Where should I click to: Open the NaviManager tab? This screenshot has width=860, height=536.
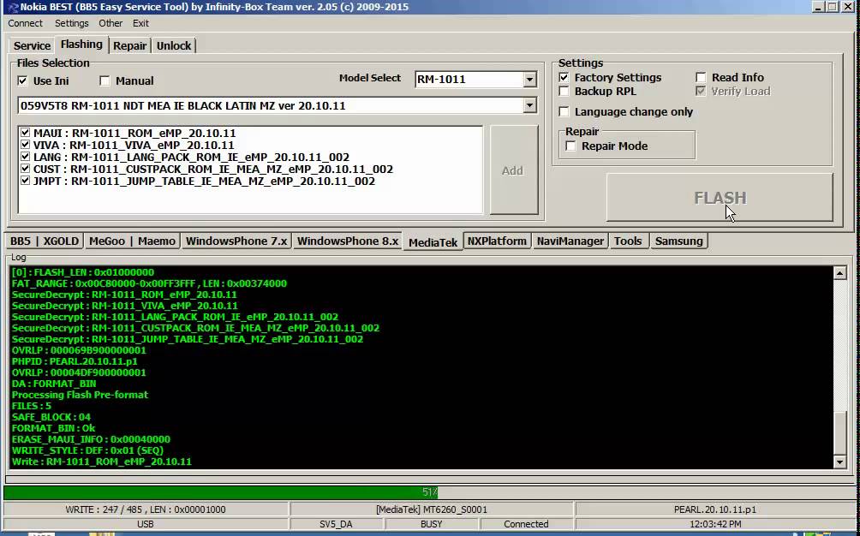pos(570,241)
